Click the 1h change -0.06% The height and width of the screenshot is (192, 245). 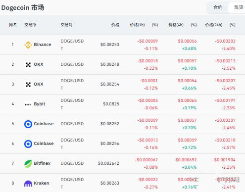click(x=151, y=108)
